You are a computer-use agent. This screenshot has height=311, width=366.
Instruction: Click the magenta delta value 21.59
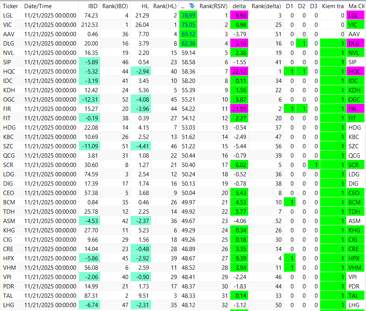point(239,109)
